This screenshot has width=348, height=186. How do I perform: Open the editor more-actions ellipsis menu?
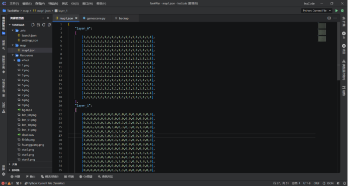pos(335,18)
